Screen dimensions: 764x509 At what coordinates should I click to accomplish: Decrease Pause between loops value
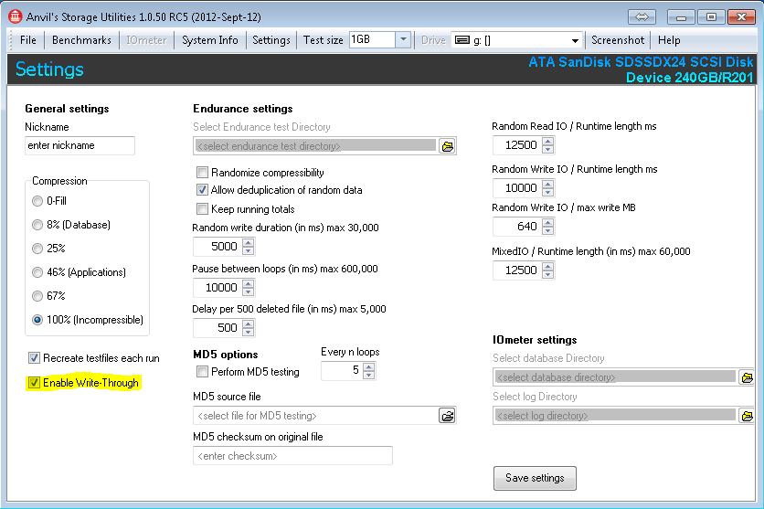coord(248,292)
